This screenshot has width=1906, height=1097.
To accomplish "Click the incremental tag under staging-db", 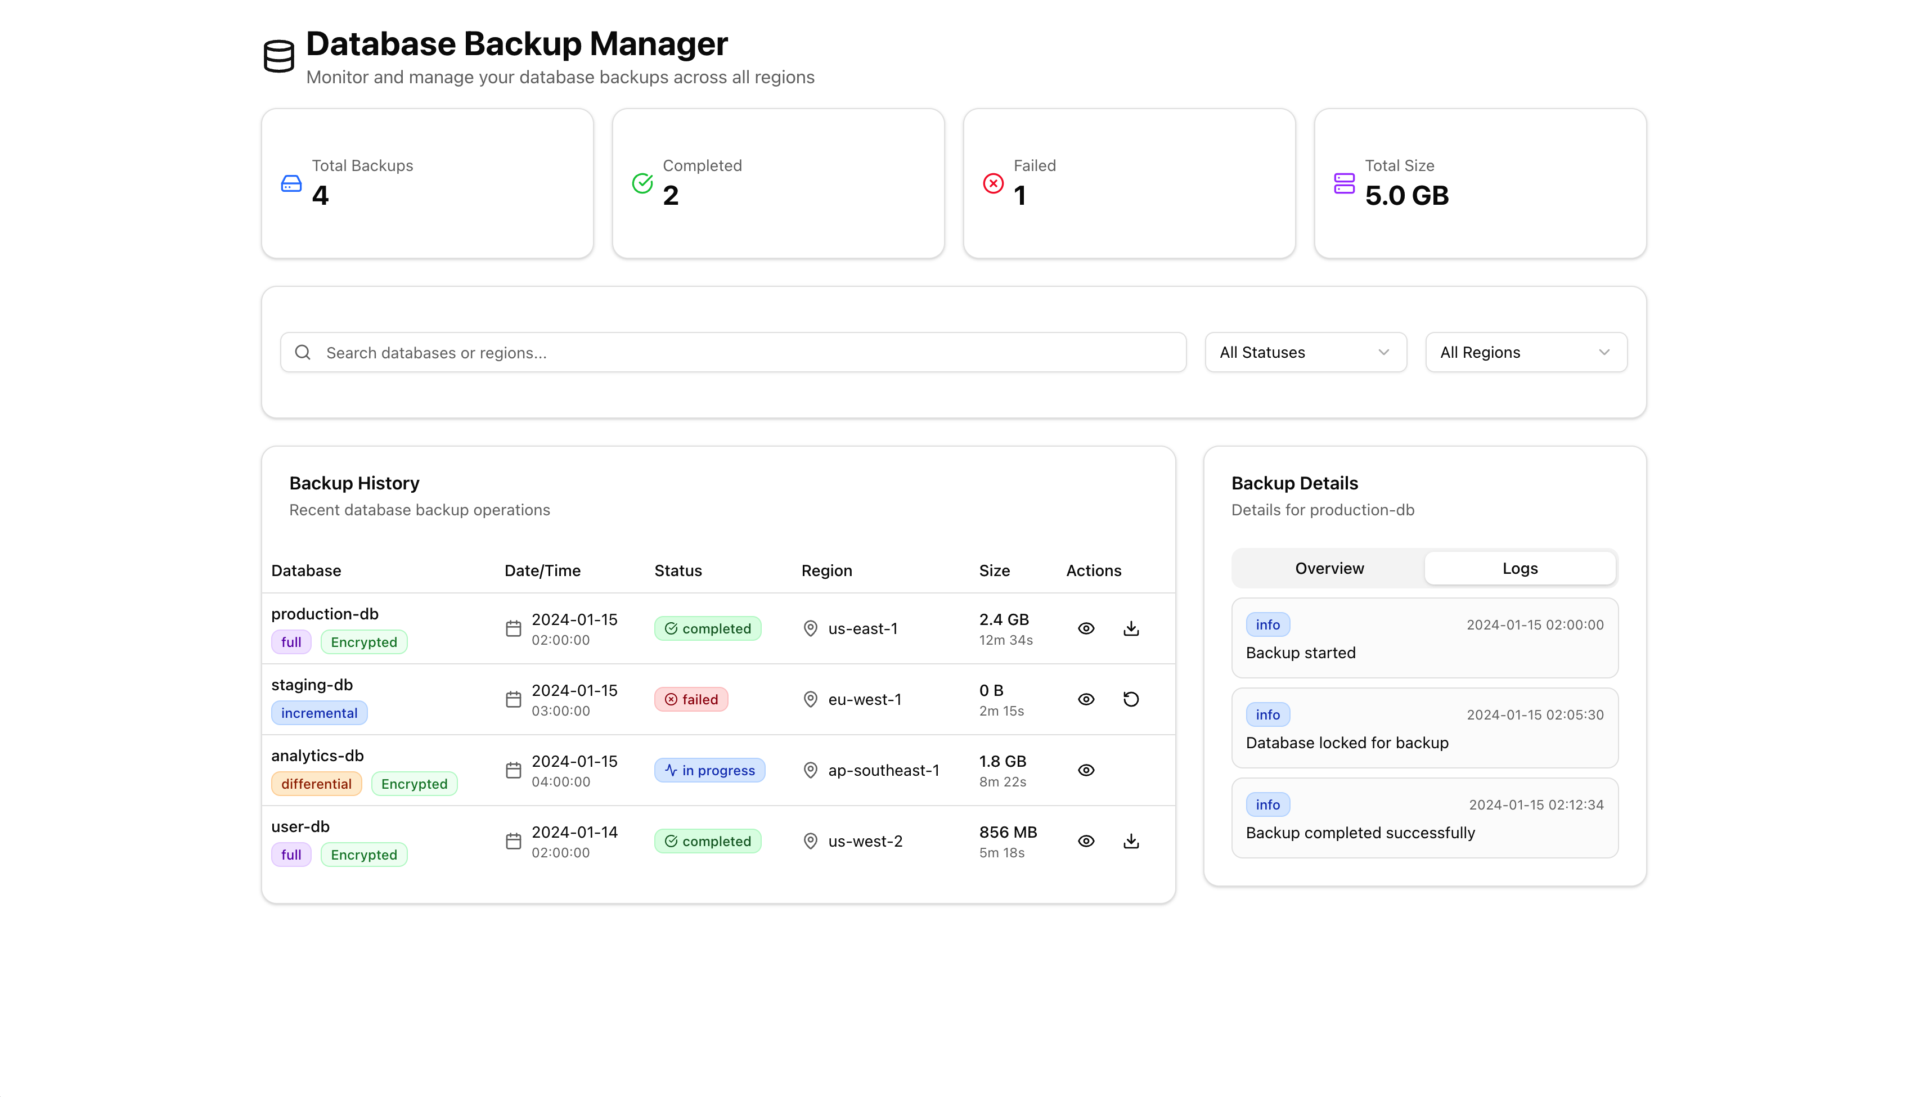I will click(x=320, y=713).
